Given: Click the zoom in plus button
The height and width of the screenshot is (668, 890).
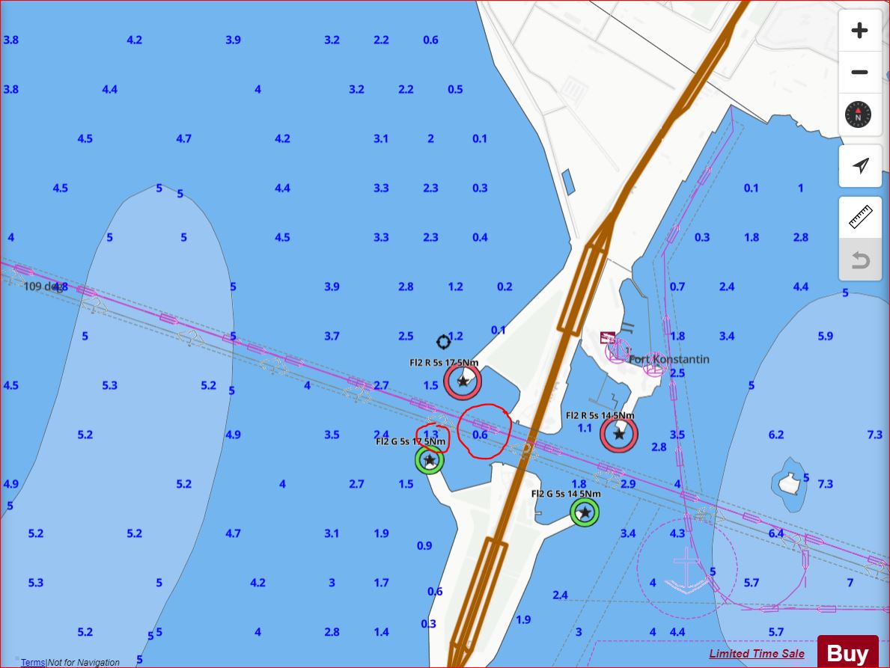Looking at the screenshot, I should click(x=859, y=31).
